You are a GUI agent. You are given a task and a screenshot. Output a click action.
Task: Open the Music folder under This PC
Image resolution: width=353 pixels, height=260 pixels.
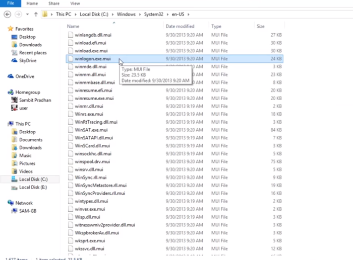(25, 155)
